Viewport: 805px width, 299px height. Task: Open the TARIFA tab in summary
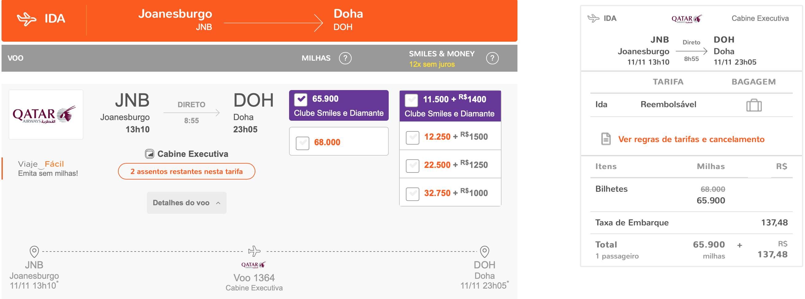668,82
